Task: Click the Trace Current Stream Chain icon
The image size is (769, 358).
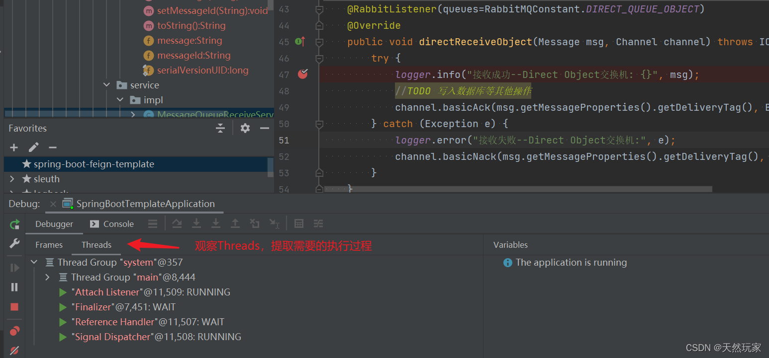Action: click(x=318, y=224)
